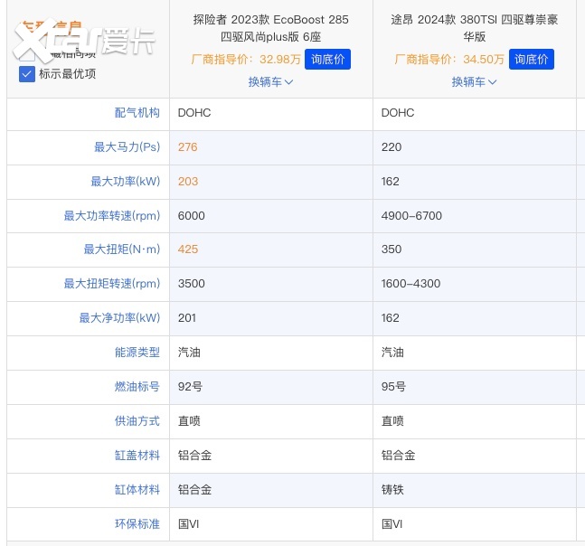
Task: Select the 350 torque value
Action: [x=392, y=249]
